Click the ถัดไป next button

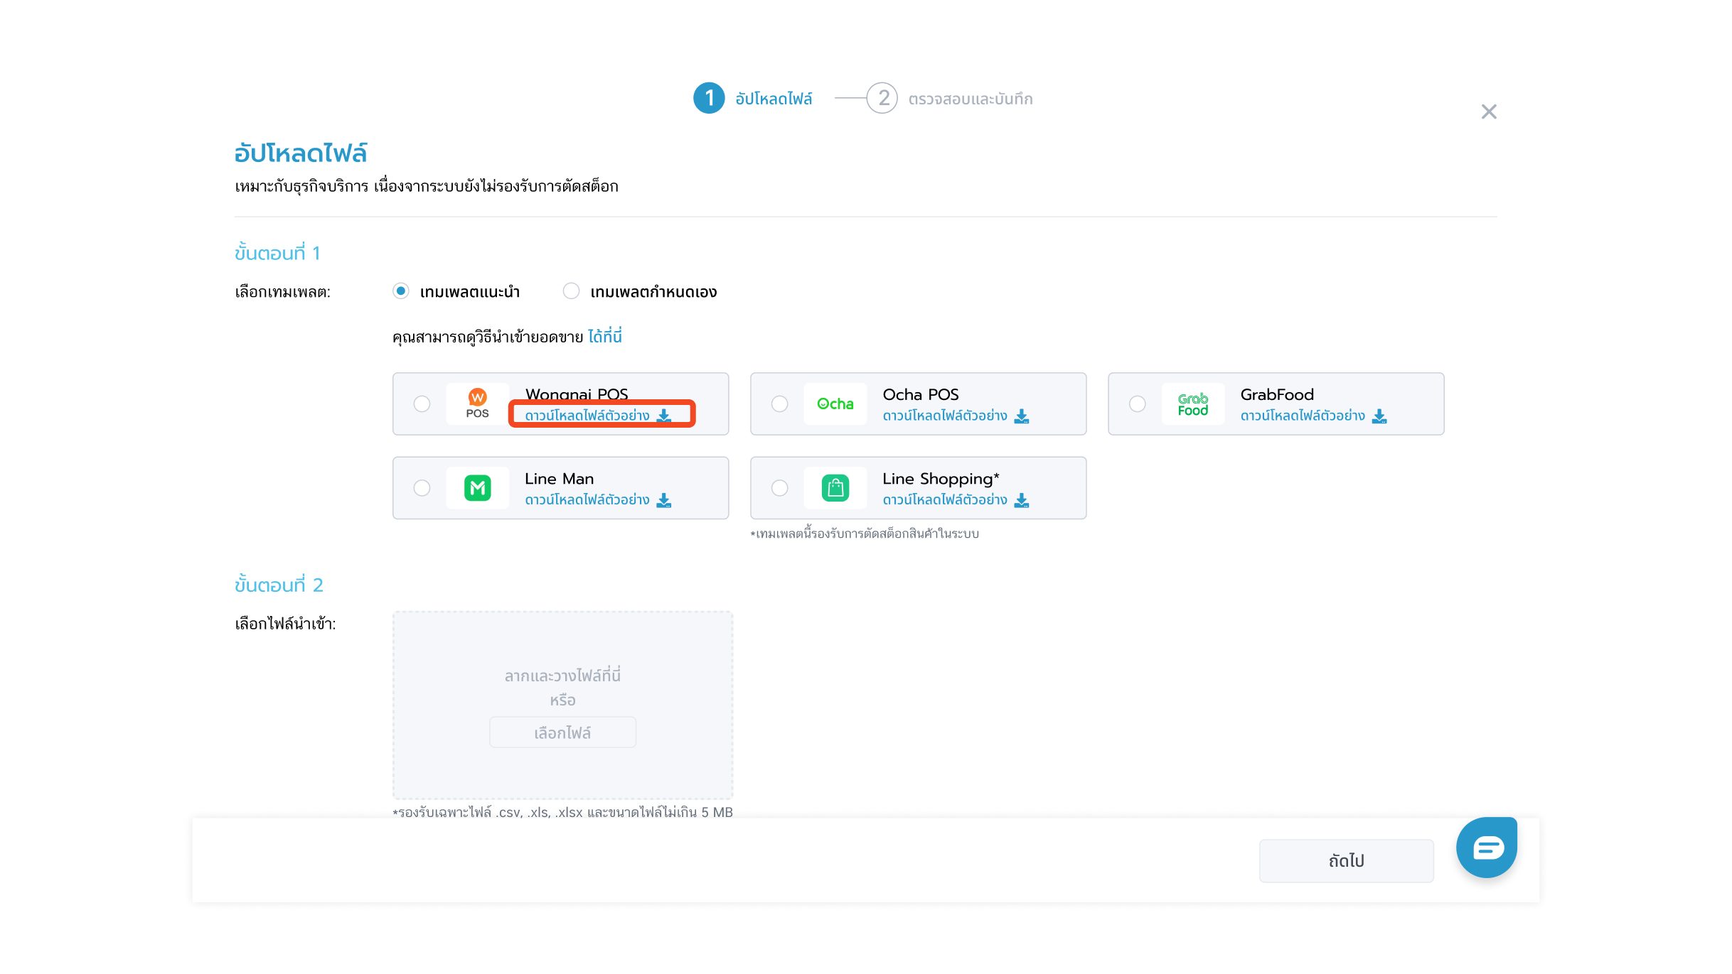coord(1346,861)
